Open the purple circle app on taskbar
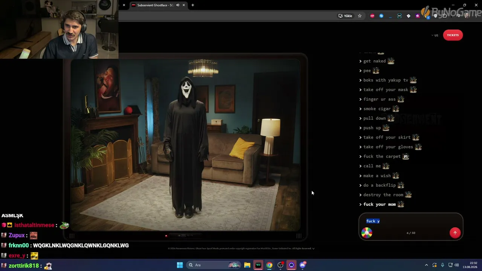 coord(291,265)
